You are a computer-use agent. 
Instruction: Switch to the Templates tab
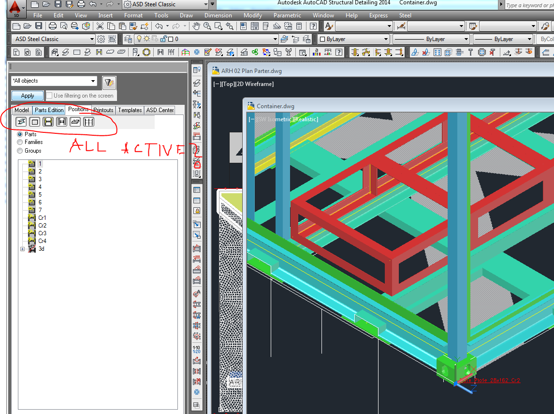[130, 110]
